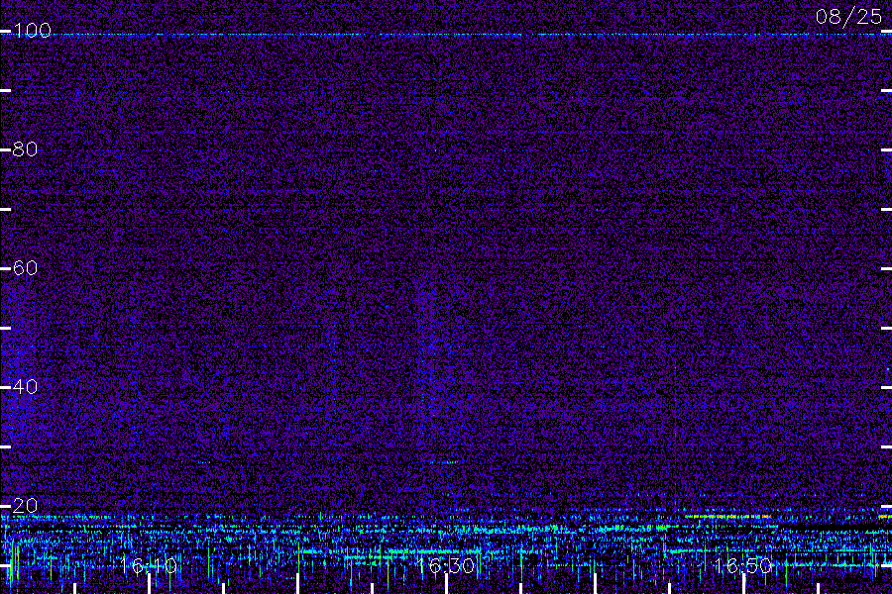The image size is (892, 594).
Task: Click the 100 frequency axis label
Action: pyautogui.click(x=32, y=30)
